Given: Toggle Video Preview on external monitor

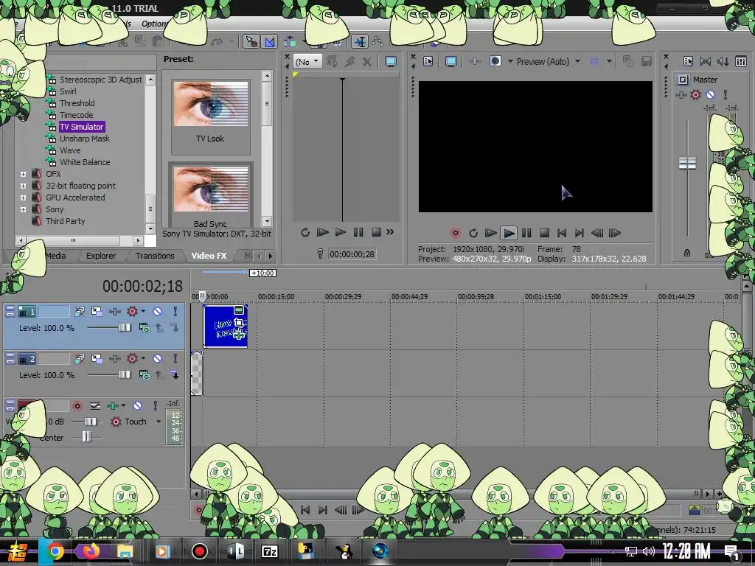Looking at the screenshot, I should (x=451, y=61).
